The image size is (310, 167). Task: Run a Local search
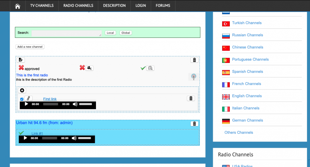110,33
